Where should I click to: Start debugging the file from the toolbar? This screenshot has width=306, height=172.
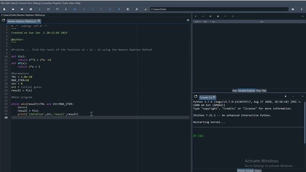pyautogui.click(x=75, y=9)
